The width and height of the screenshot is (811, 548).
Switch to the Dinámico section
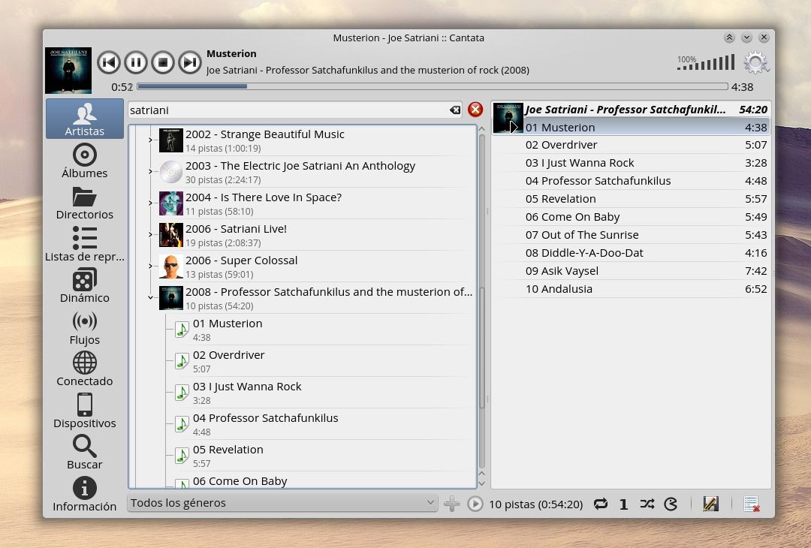click(84, 286)
